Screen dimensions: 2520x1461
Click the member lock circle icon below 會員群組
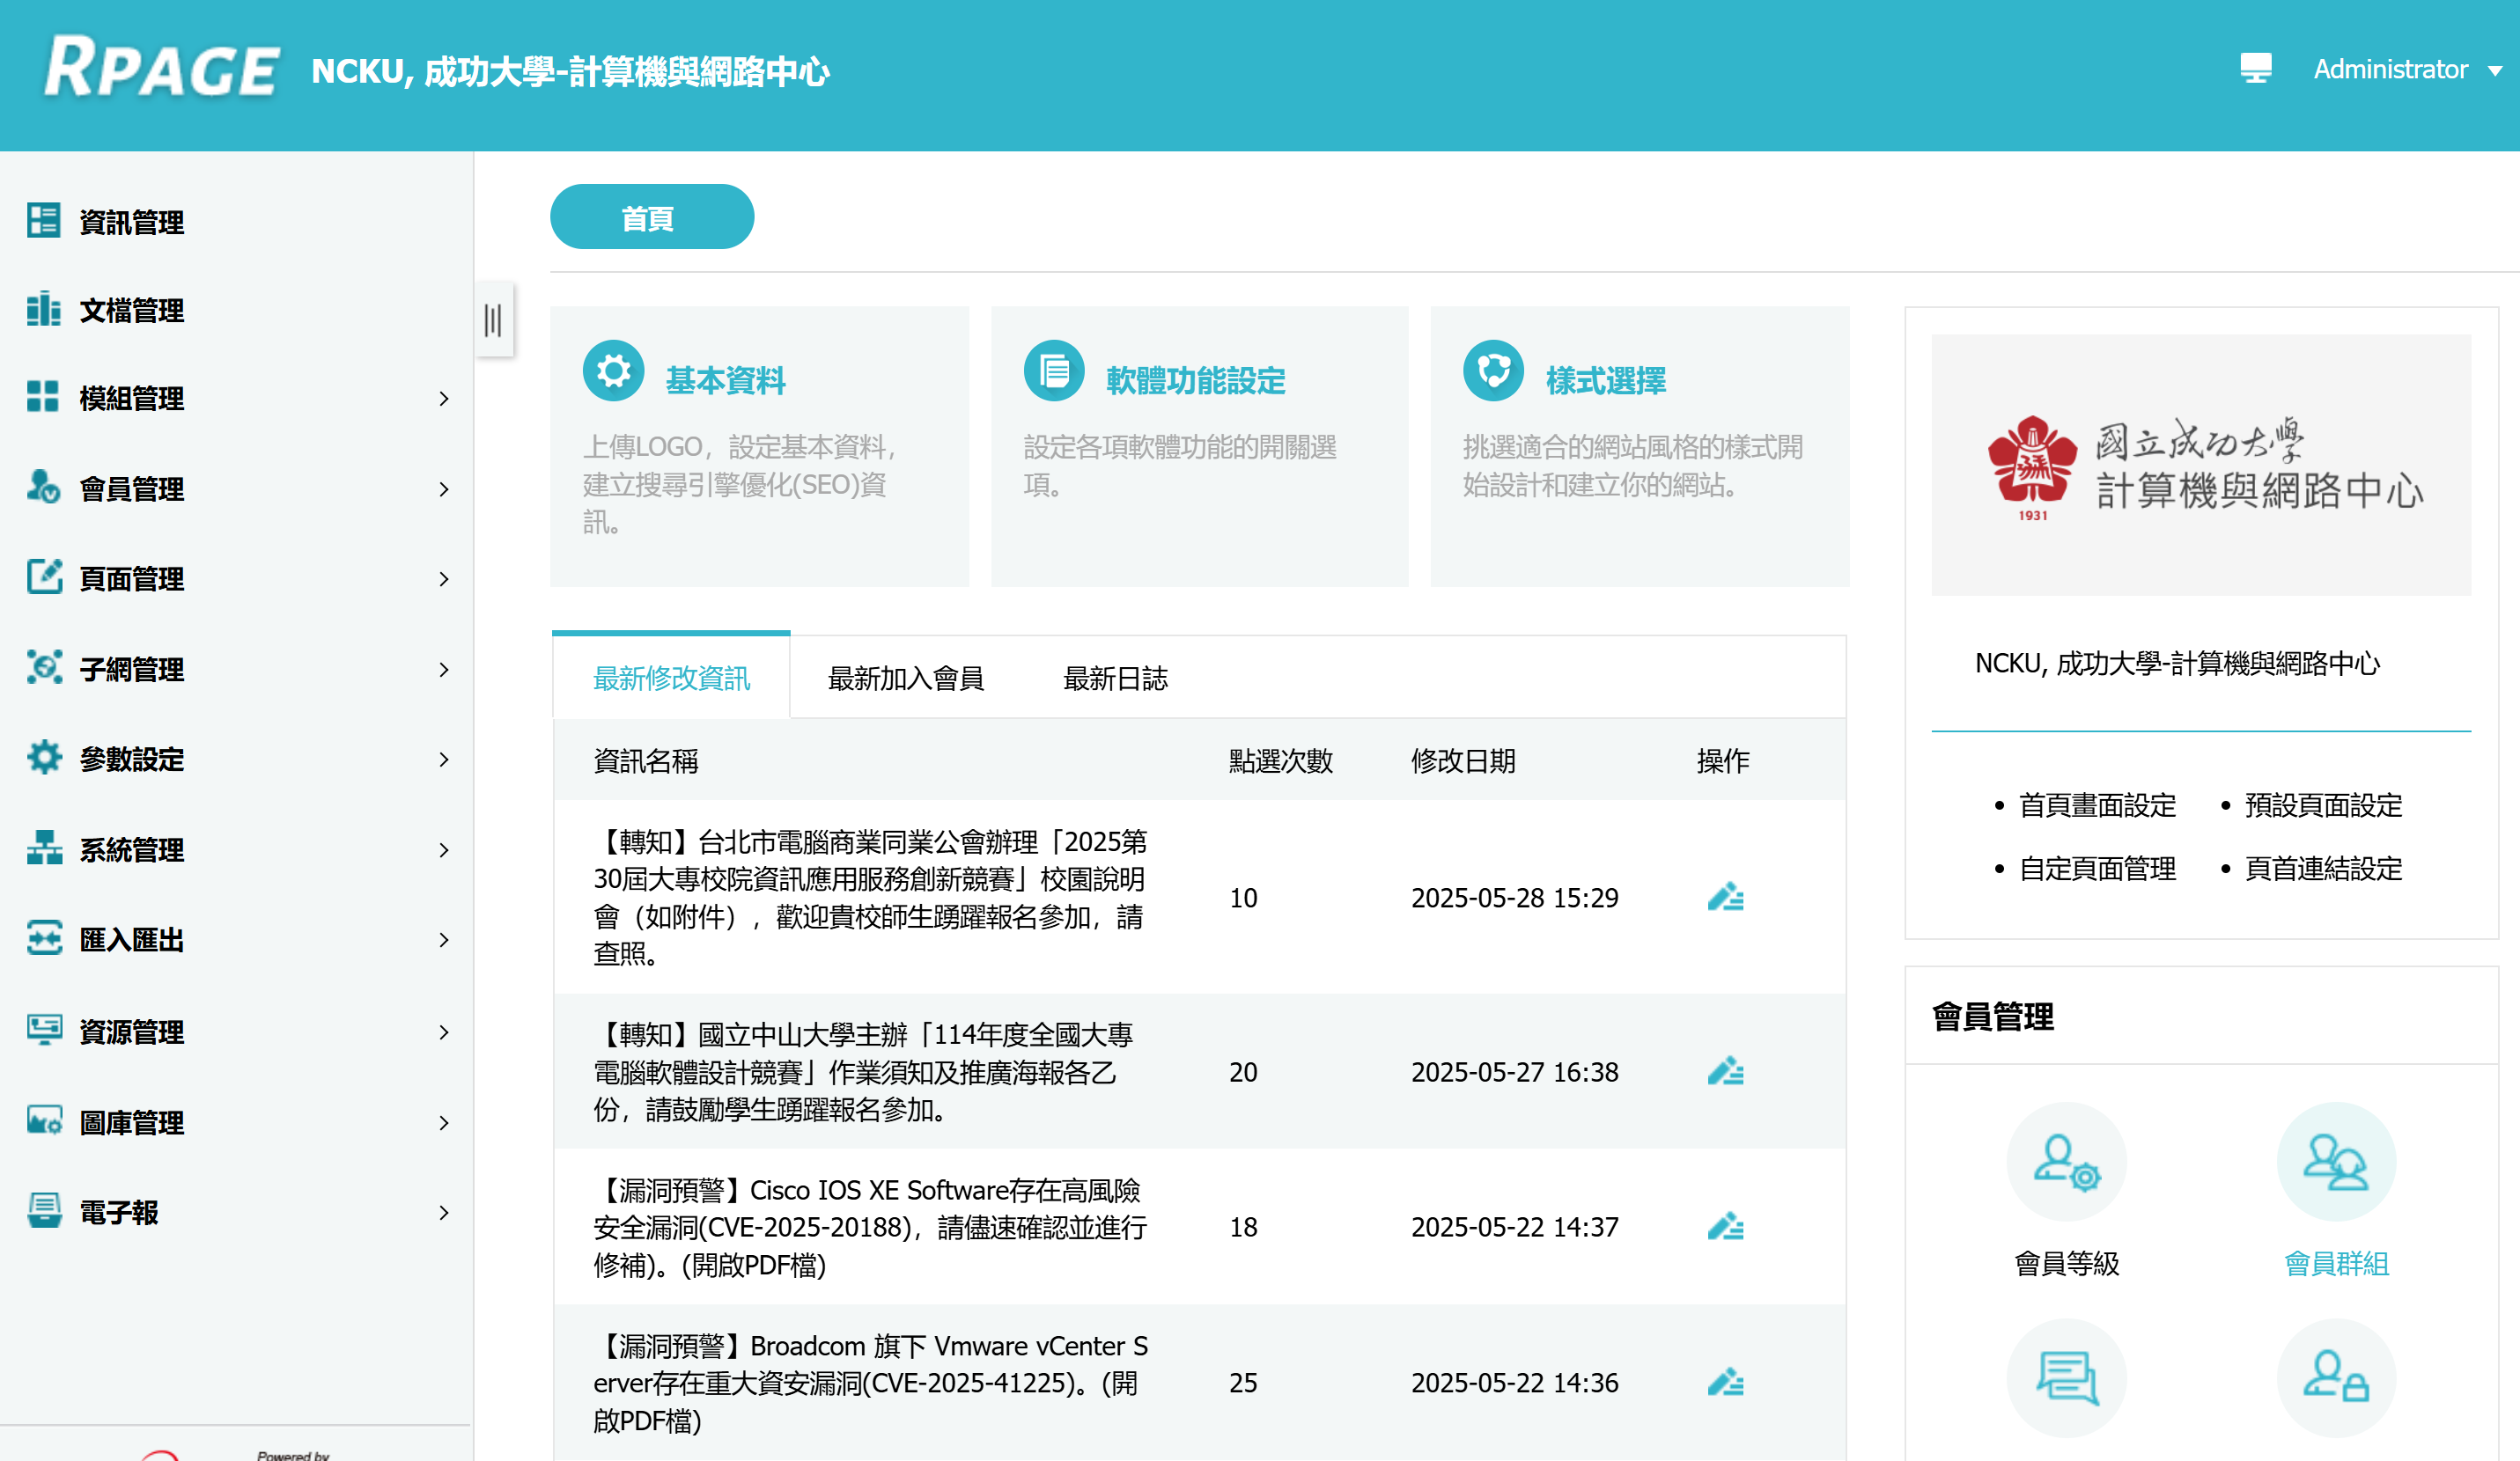[2336, 1378]
